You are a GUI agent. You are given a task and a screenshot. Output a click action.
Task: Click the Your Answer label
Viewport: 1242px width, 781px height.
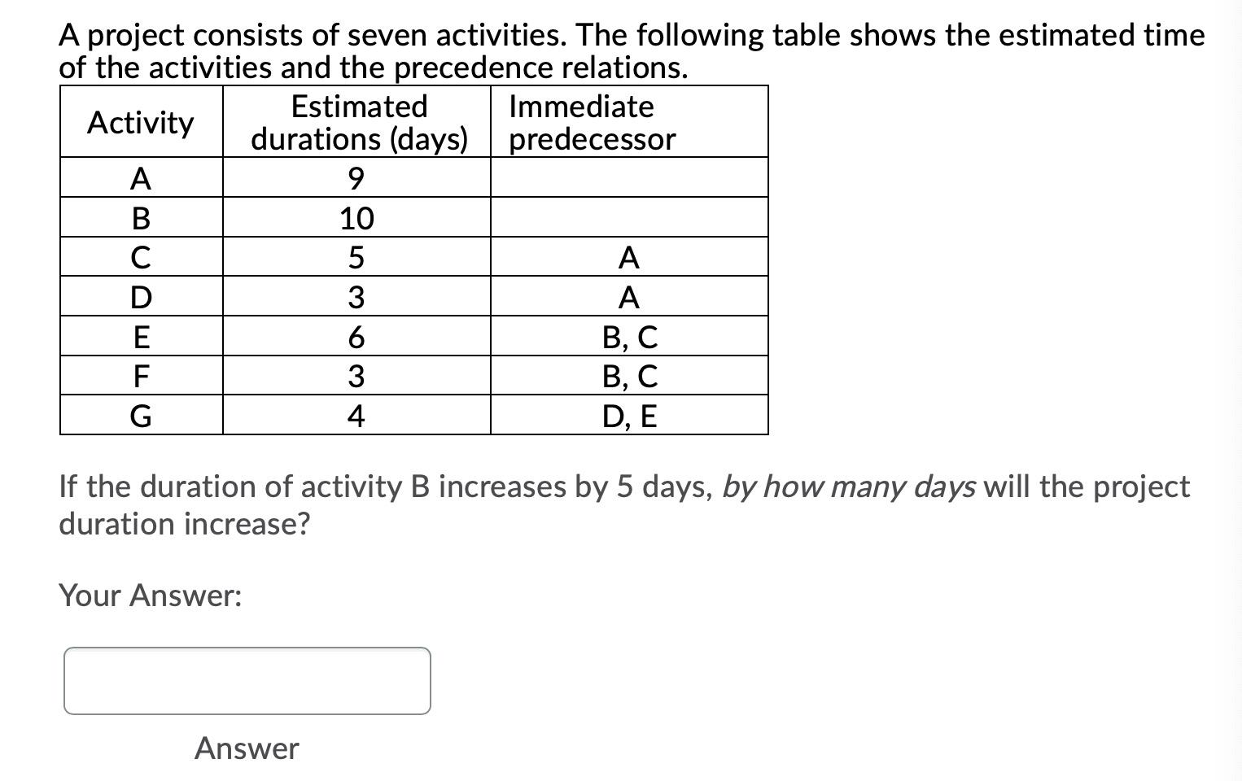pos(149,596)
